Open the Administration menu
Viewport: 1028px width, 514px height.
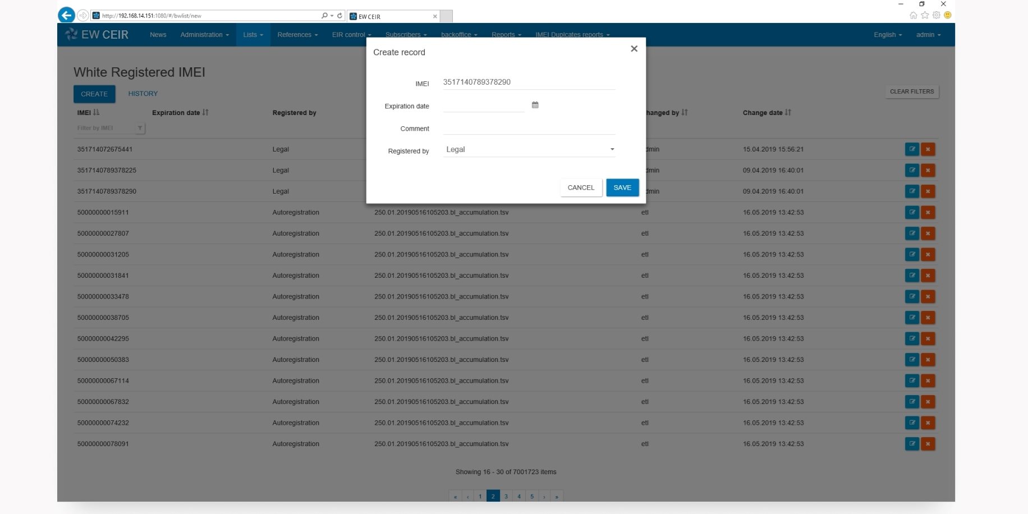pos(204,35)
